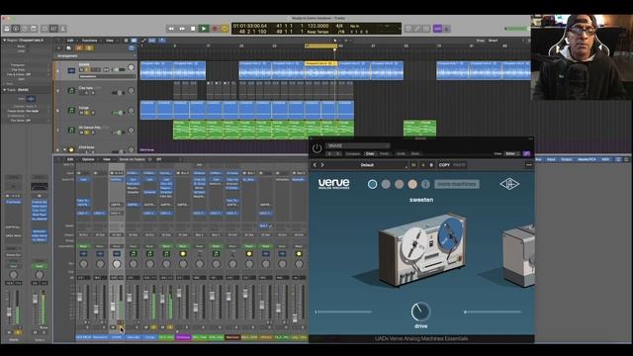Open the Default preset menu

367,165
